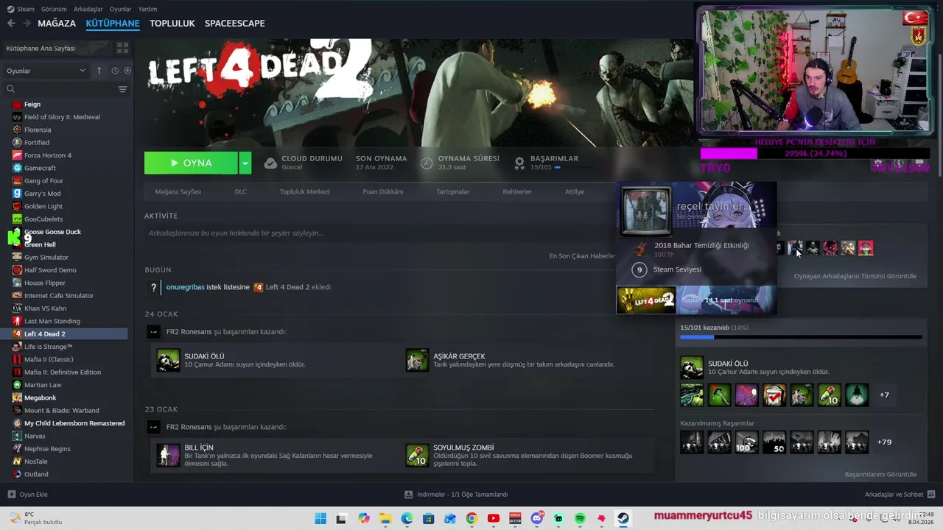Click AŞİKÂR GERÇEK achievement icon

click(417, 360)
